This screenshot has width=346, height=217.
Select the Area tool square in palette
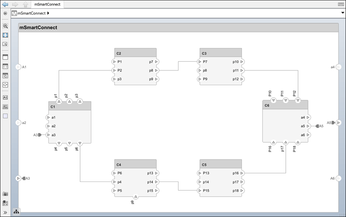[6, 116]
